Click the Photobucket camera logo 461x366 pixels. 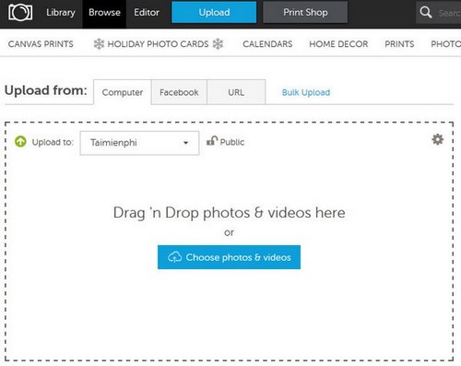(x=20, y=12)
